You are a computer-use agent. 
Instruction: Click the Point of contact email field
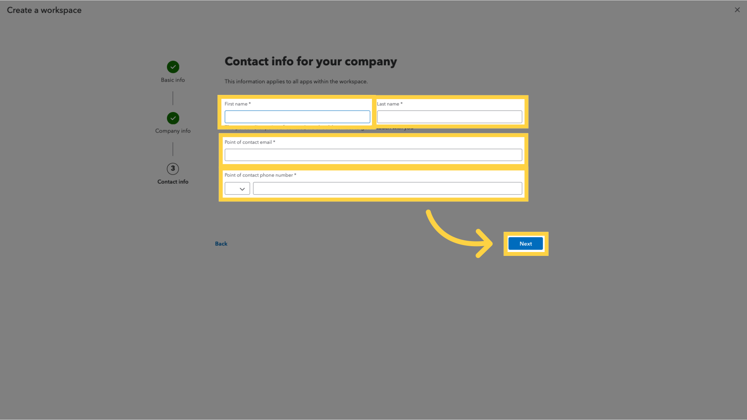coord(373,155)
